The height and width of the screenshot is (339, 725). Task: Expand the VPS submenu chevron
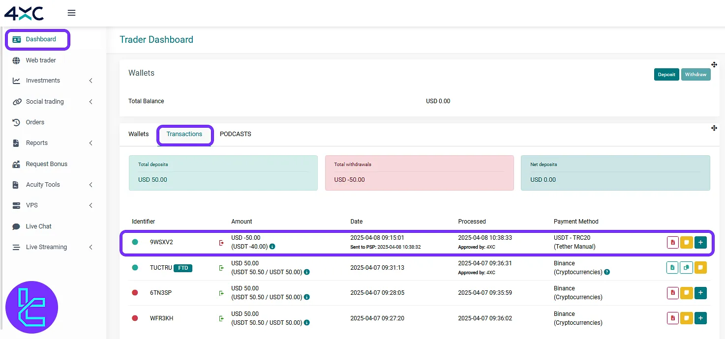click(x=91, y=205)
